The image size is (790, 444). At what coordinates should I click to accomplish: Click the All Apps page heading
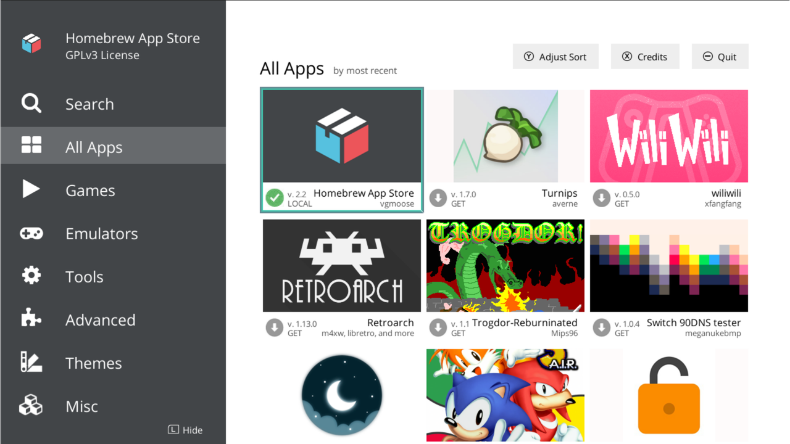[x=292, y=68]
